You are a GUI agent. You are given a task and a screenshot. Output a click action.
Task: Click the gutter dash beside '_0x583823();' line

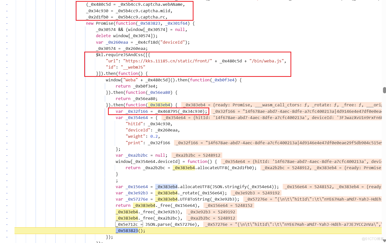pyautogui.click(x=7, y=231)
